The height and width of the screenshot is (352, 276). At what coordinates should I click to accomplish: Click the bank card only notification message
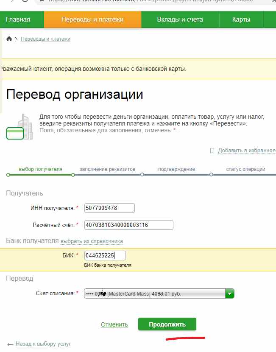click(94, 69)
